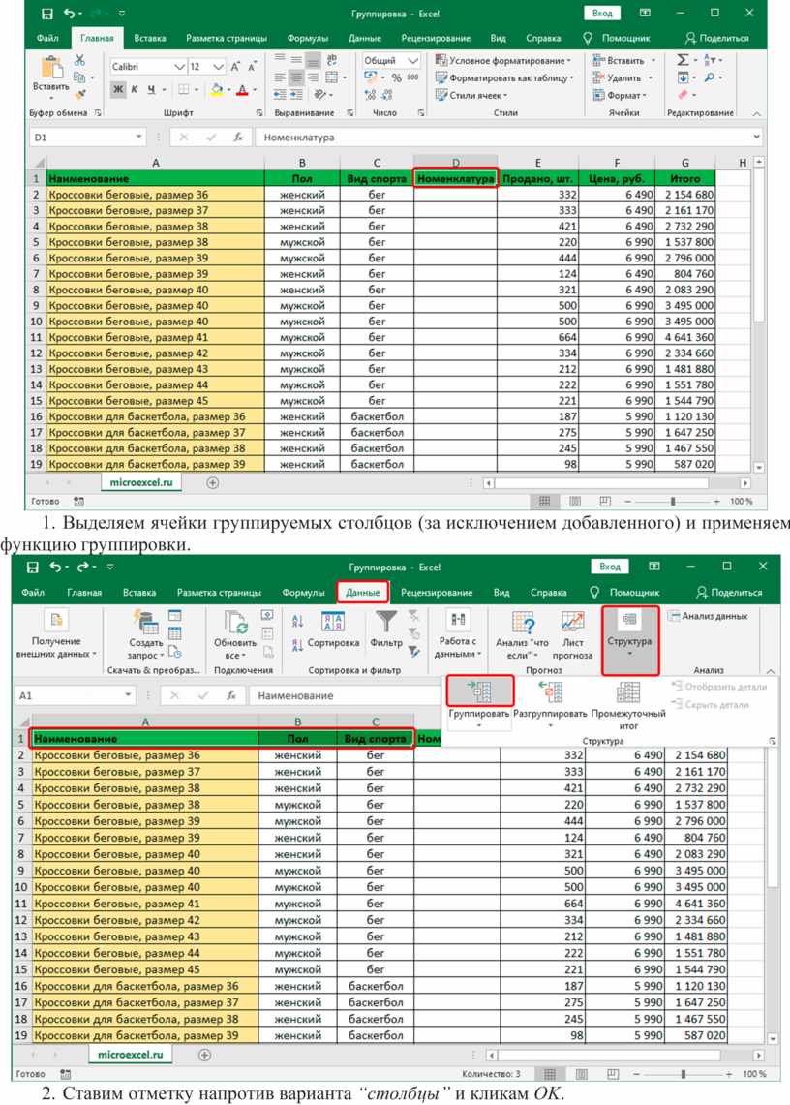The width and height of the screenshot is (790, 1105).
Task: Click the Paste clipboard icon
Action: coord(51,67)
